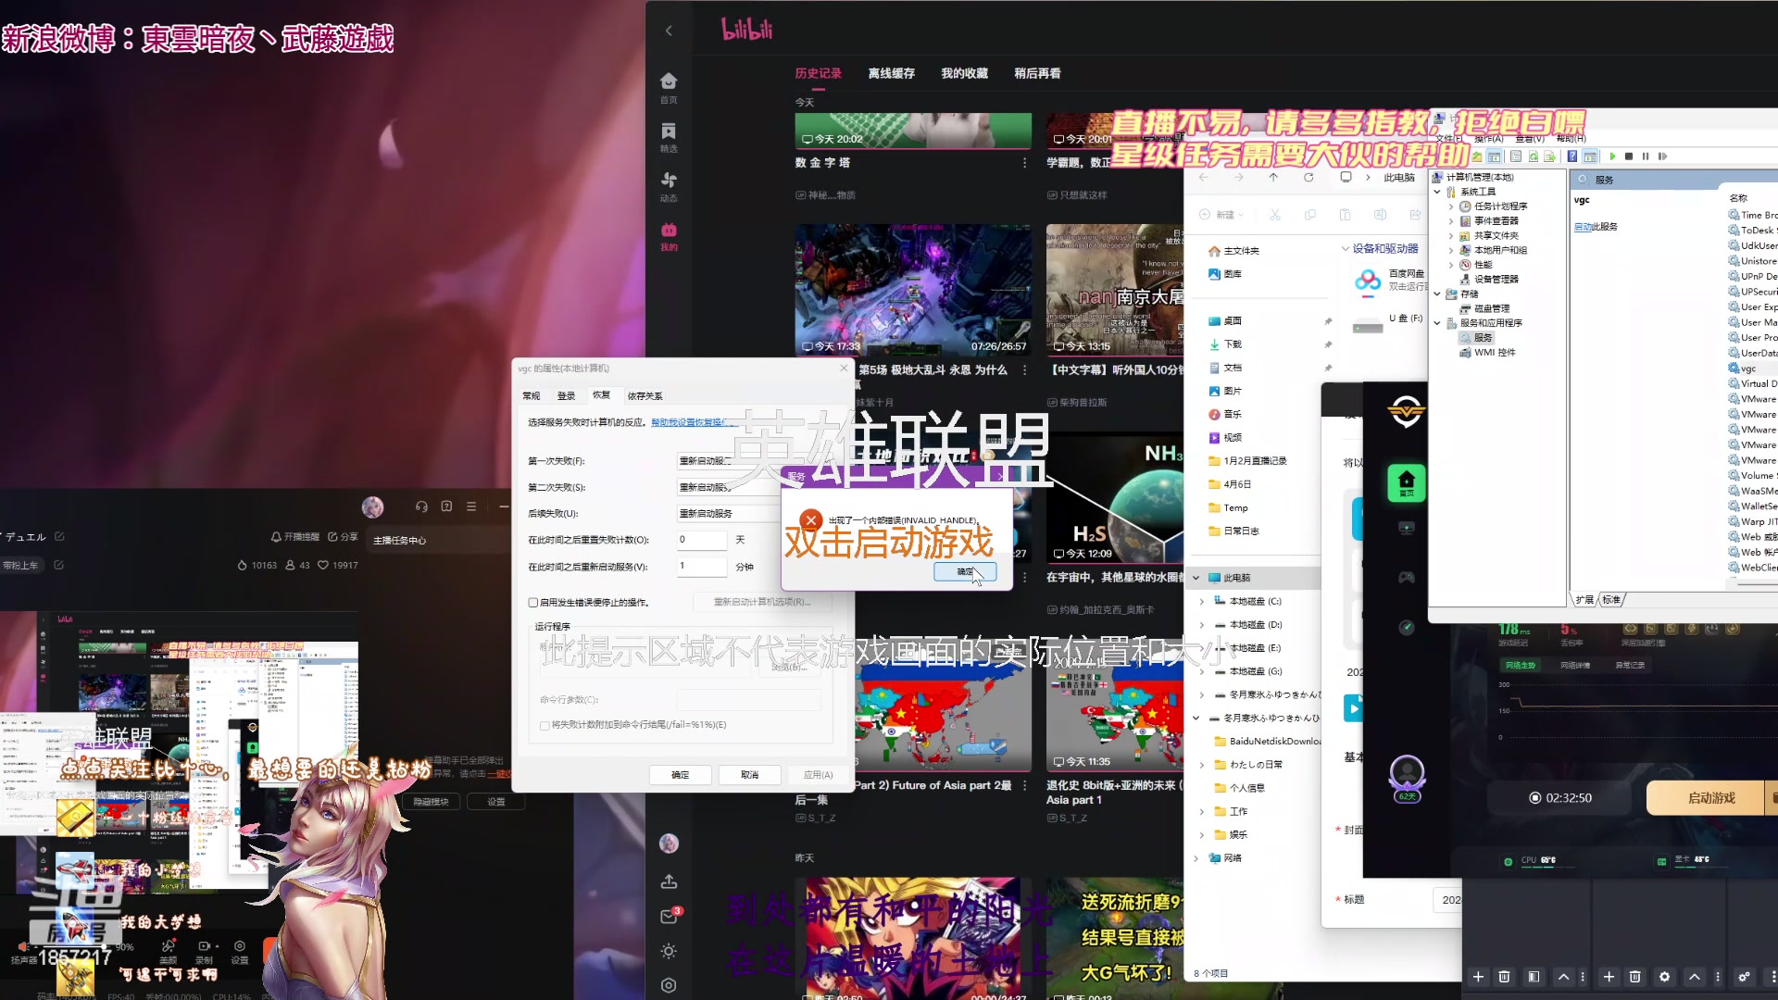Click Restart Service icon in toolbar
Screen dimensions: 1778x1000
click(x=1662, y=156)
